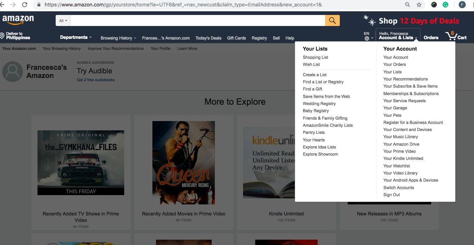Click the orange search magnifier button
474x245 pixels.
332,21
